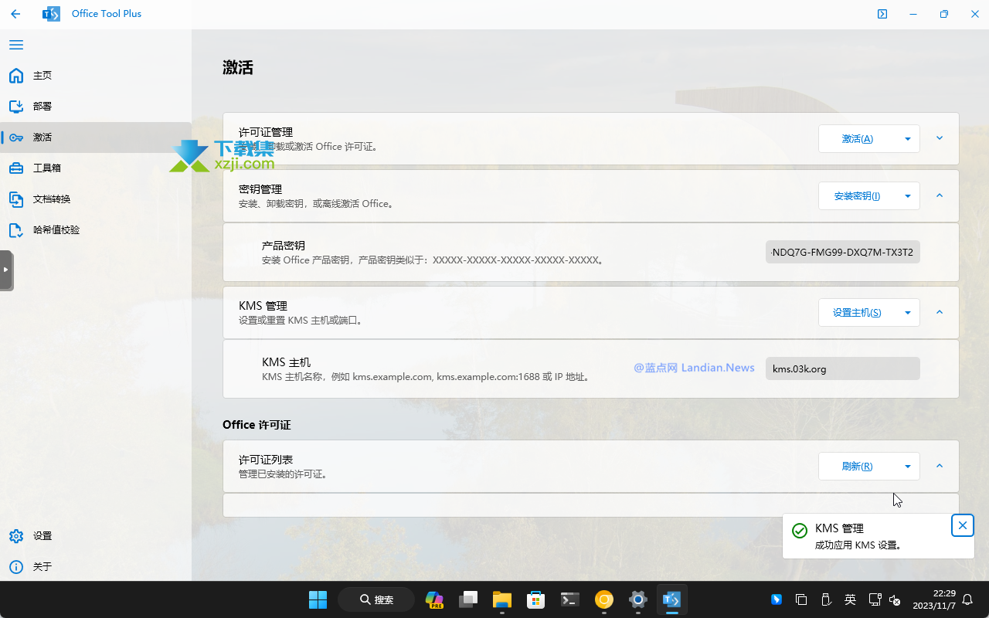Click the taskbar 搜索 search box
The image size is (989, 618).
coord(377,599)
